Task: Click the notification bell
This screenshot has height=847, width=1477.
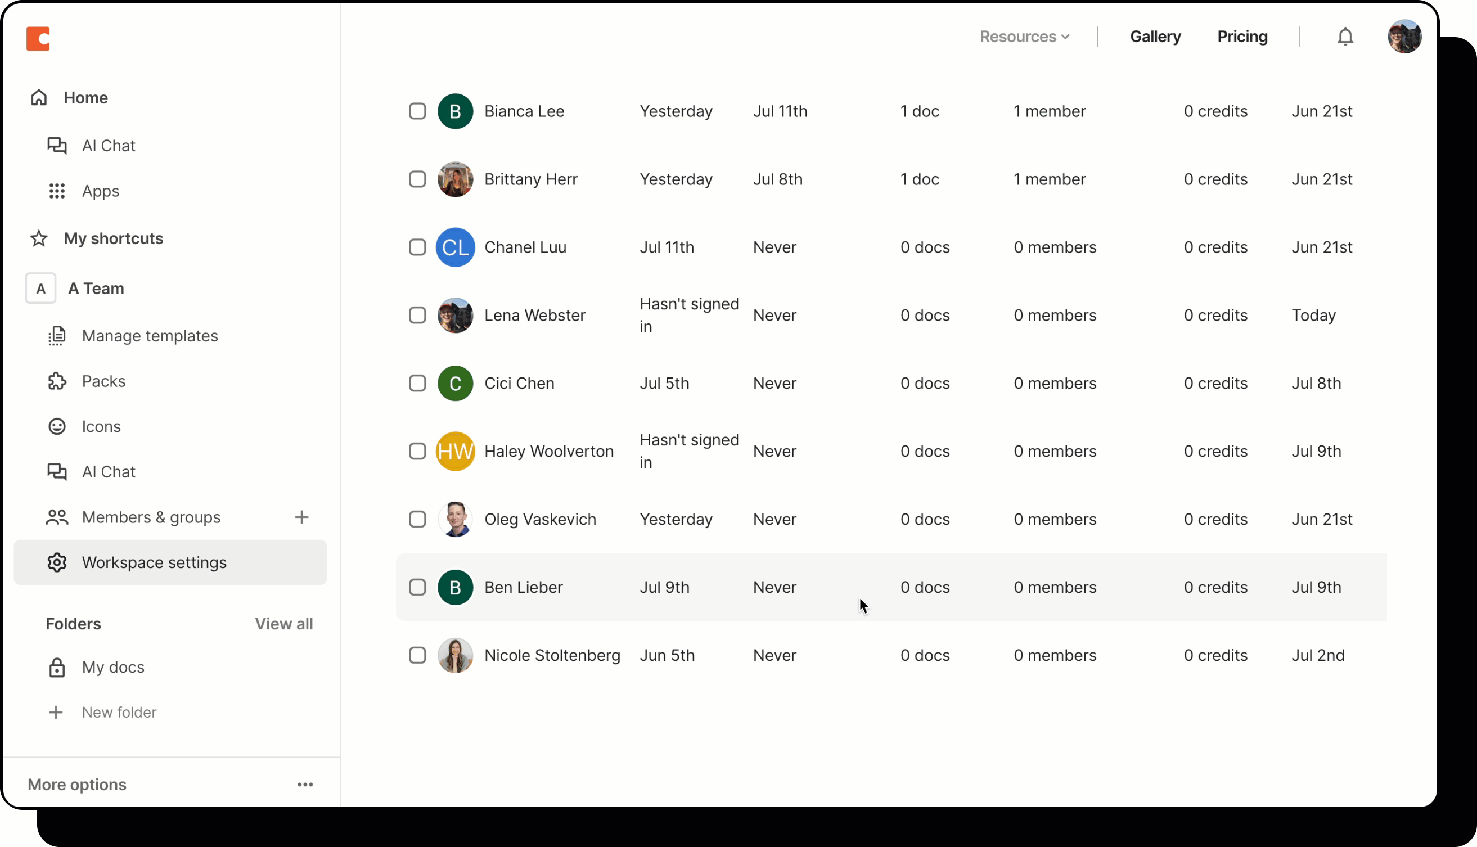Action: point(1345,37)
